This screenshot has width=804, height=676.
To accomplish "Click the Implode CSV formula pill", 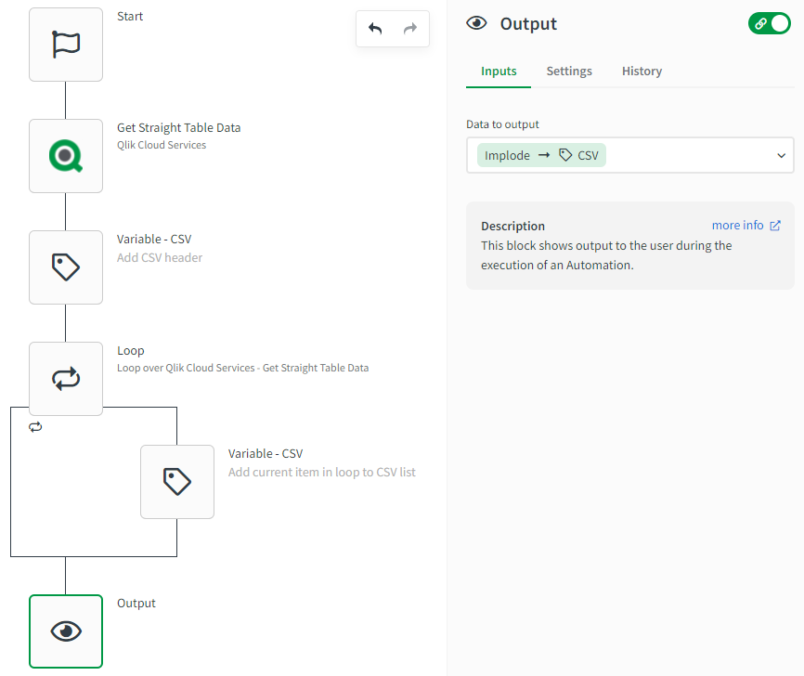I will [x=541, y=156].
